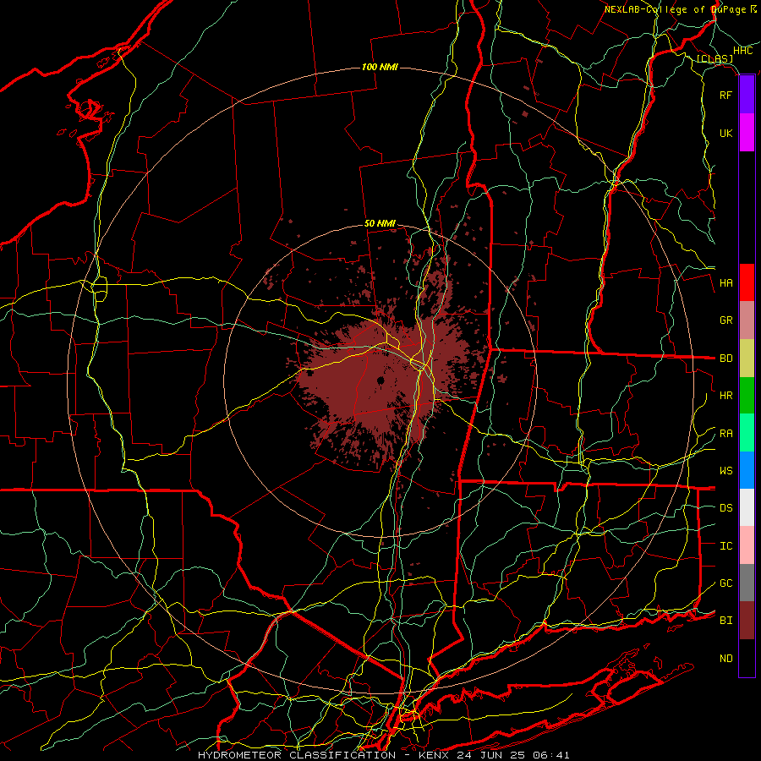Click the "WS" legend label
This screenshot has height=761, width=761.
click(725, 471)
